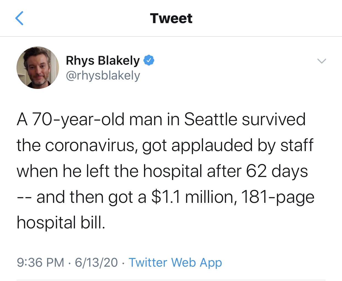
Task: Open the @rhysblakely handle
Action: (x=103, y=75)
